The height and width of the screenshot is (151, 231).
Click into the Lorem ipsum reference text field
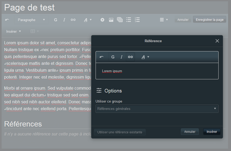pos(157,71)
